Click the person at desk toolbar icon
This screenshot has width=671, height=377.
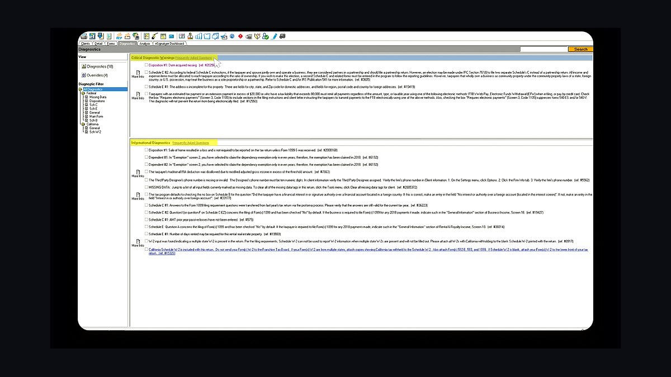[190, 36]
